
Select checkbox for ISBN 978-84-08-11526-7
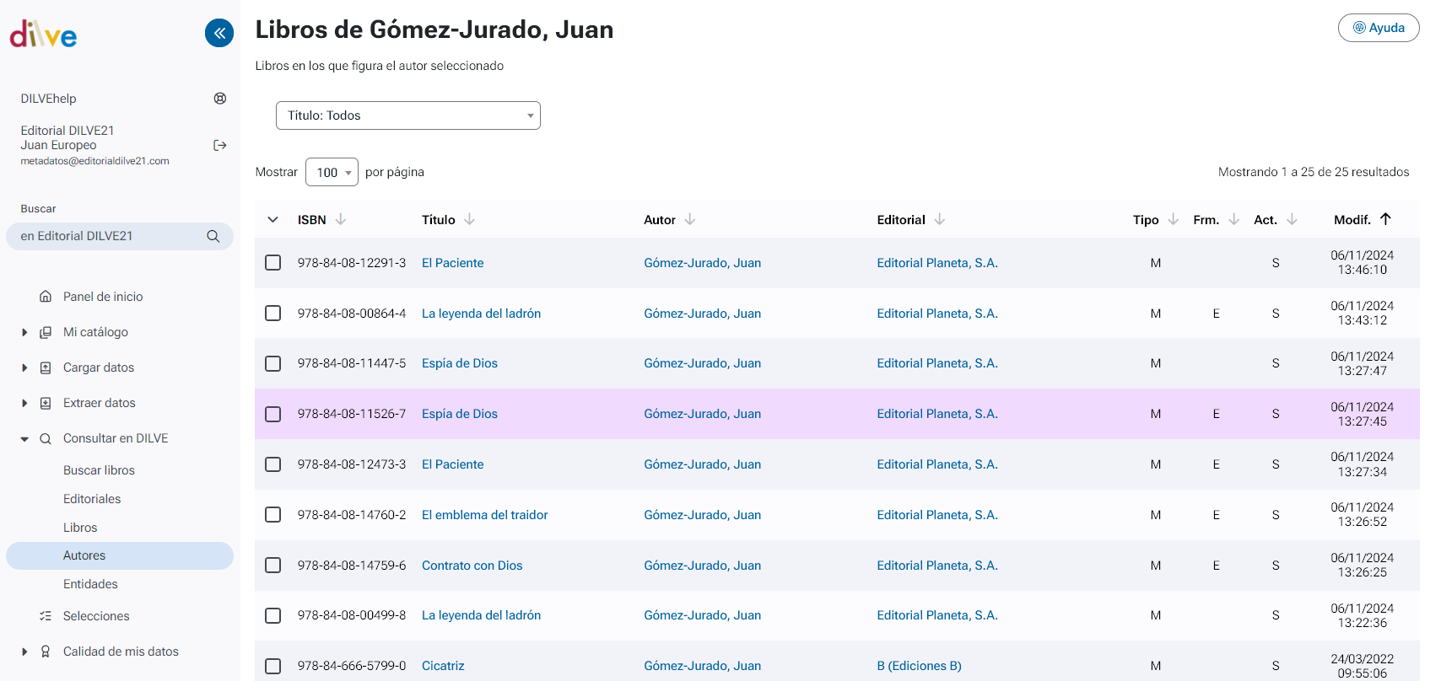point(273,414)
